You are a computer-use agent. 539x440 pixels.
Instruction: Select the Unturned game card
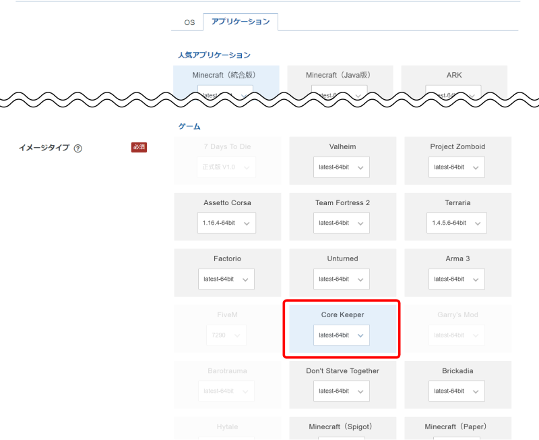342,258
